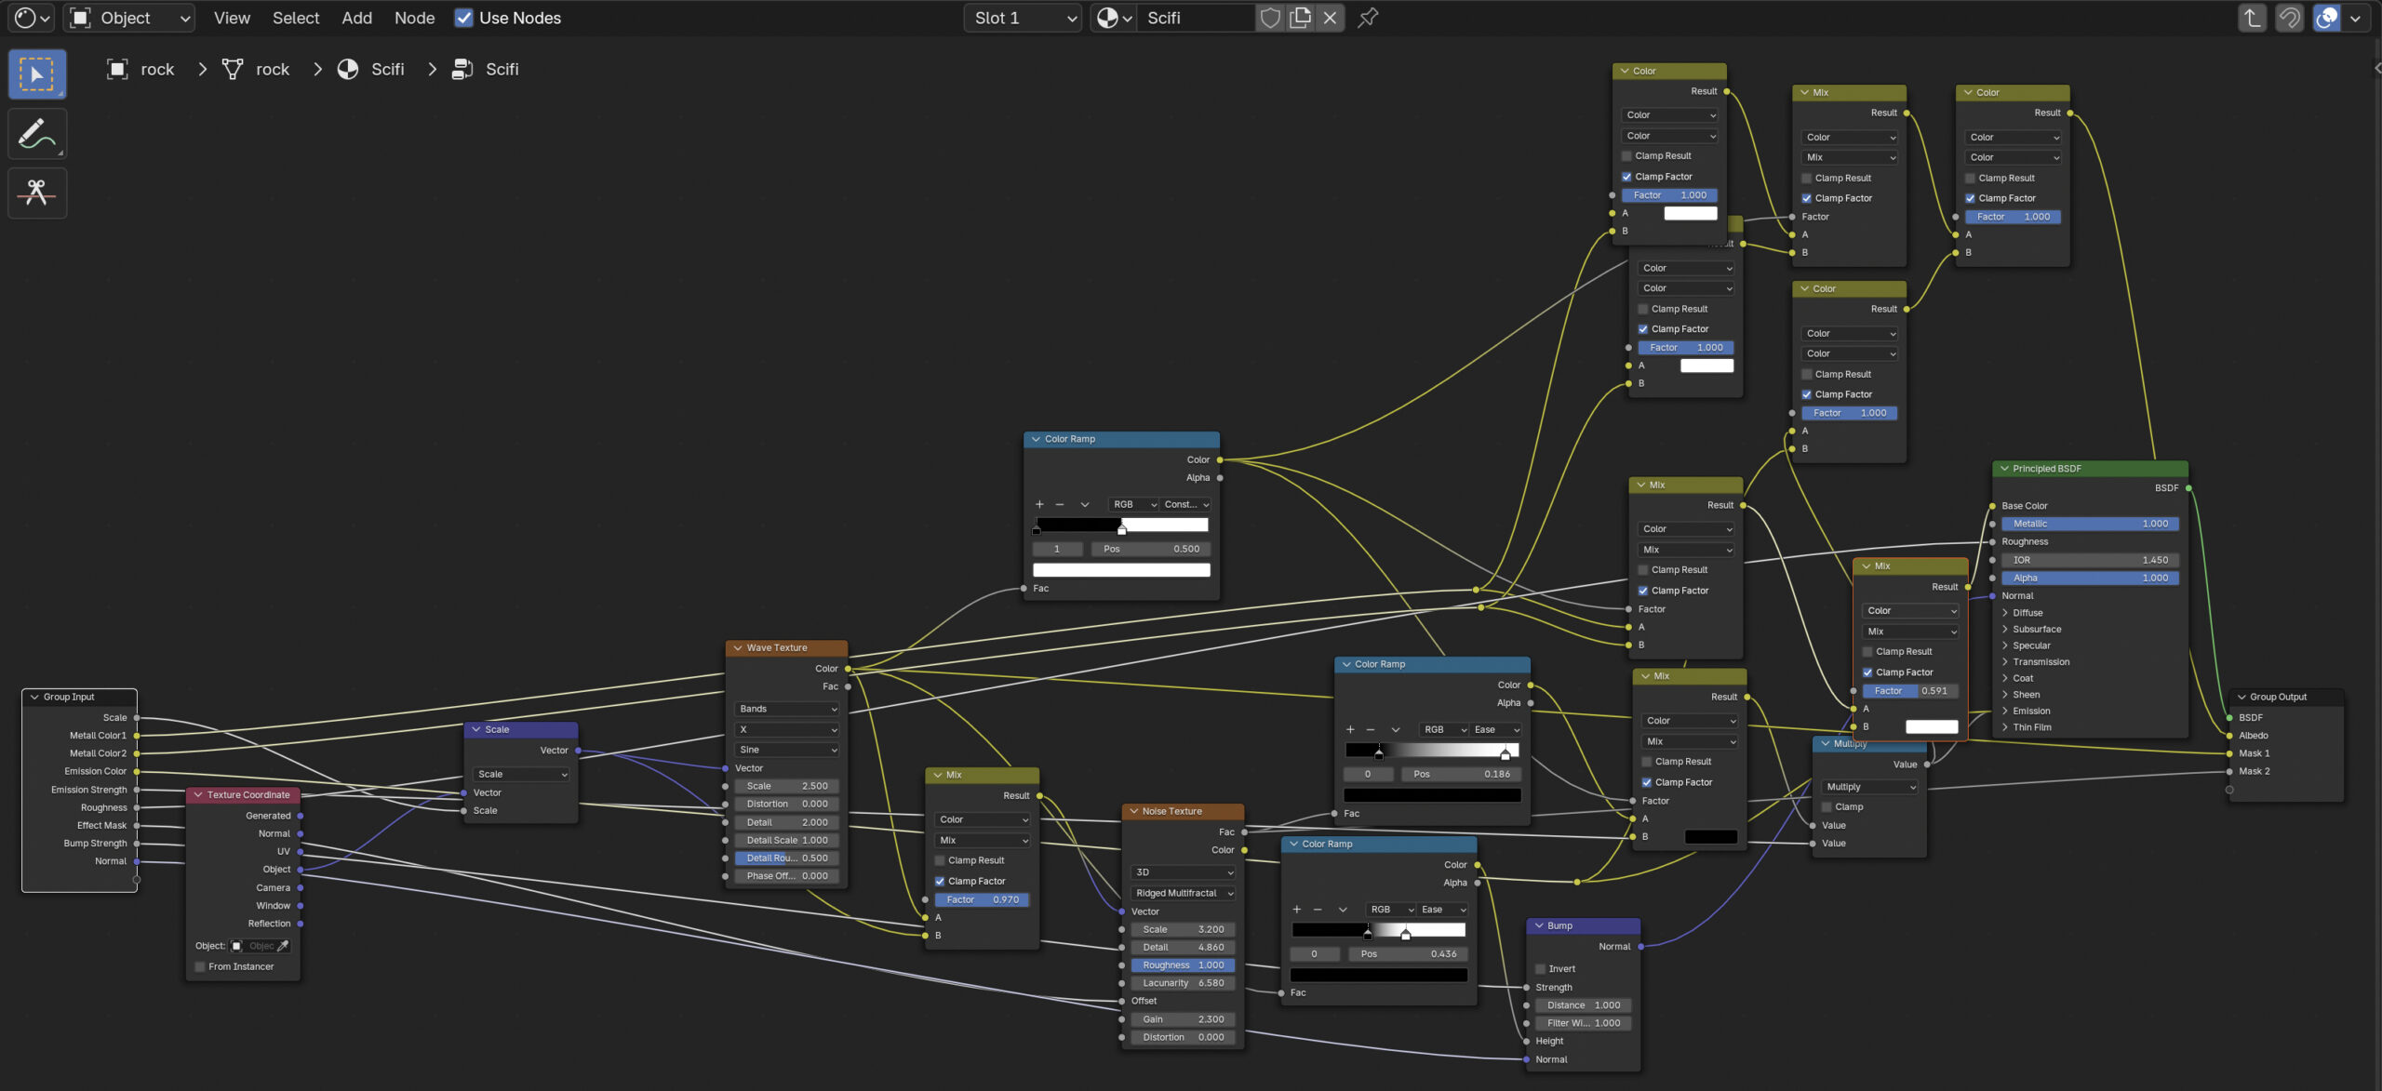Activate the Links Cut scissors tool
Screen dimensions: 2382x1091
(x=37, y=193)
